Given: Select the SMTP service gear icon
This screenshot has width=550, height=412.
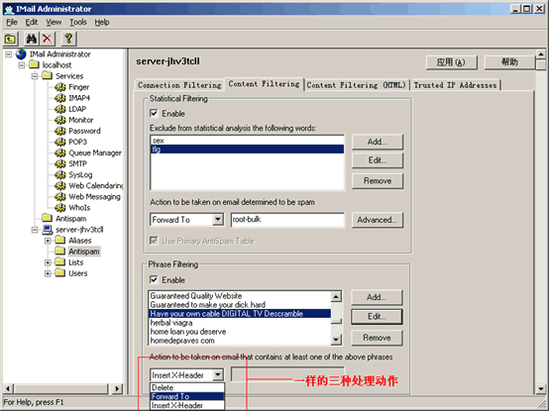Looking at the screenshot, I should click(60, 163).
